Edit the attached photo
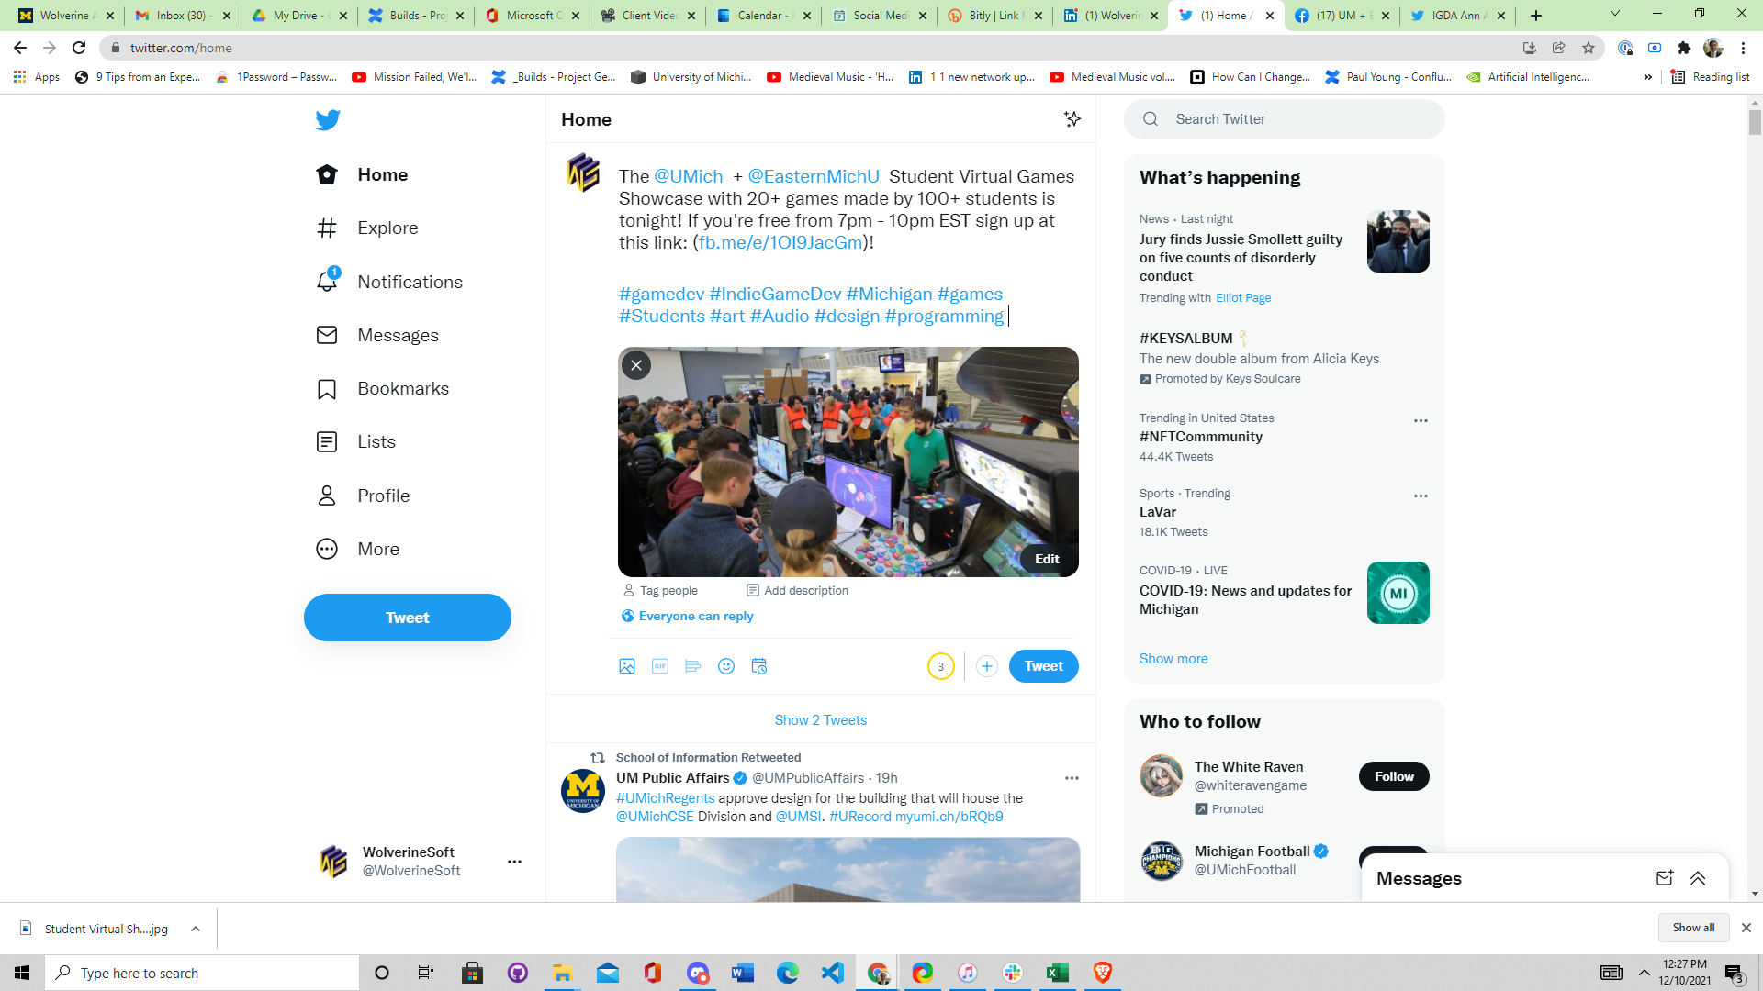This screenshot has width=1763, height=991. pos(1047,559)
